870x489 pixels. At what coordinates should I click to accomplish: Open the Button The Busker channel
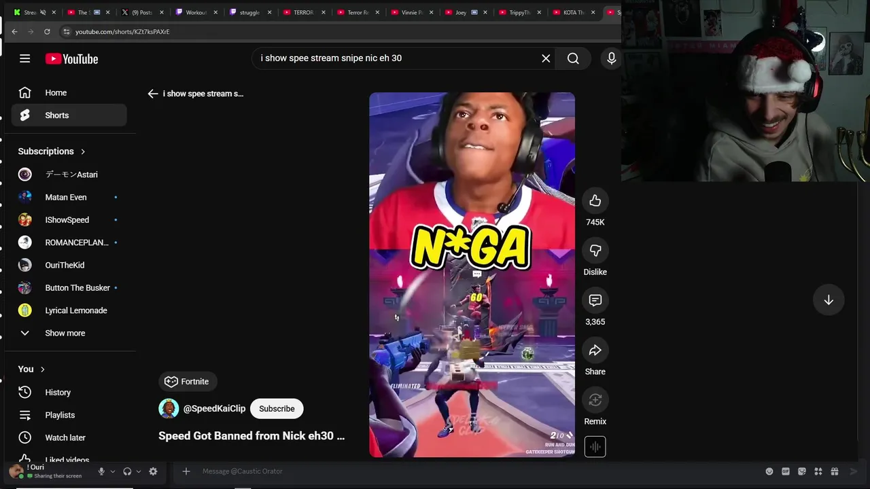[69, 288]
